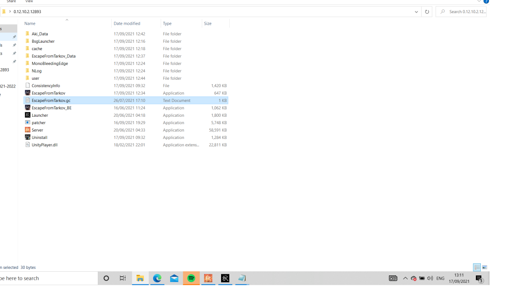Select the Server application icon
Screen dimensions: 526x296
(x=28, y=130)
